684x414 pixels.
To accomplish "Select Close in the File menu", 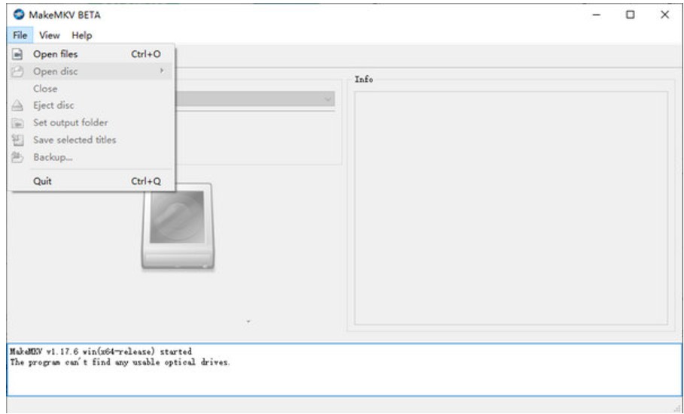I will pyautogui.click(x=92, y=89).
